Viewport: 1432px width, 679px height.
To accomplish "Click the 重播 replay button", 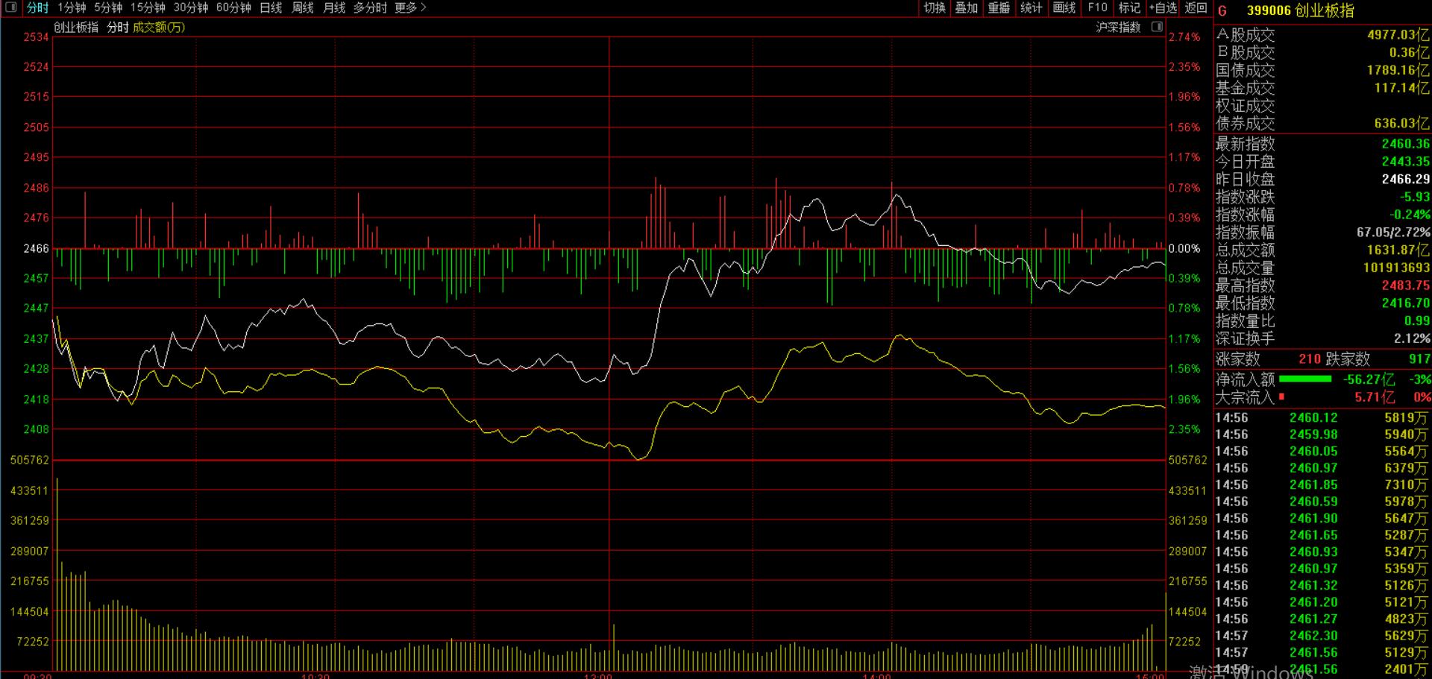I will click(999, 7).
